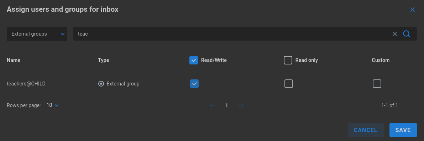Viewport: 424px width, 141px height.
Task: Save the inbox assignments
Action: tap(403, 130)
